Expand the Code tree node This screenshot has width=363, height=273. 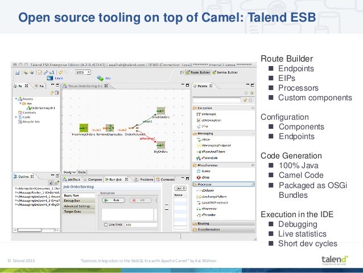(x=16, y=117)
